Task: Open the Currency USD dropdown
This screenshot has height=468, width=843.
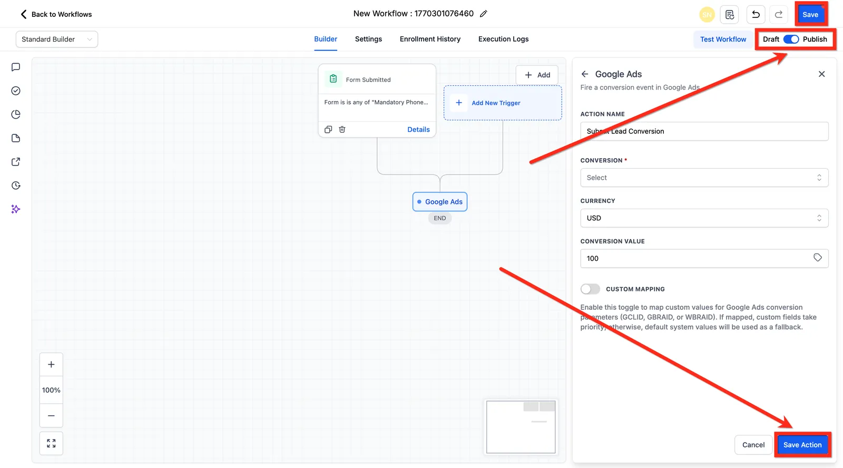Action: 704,218
